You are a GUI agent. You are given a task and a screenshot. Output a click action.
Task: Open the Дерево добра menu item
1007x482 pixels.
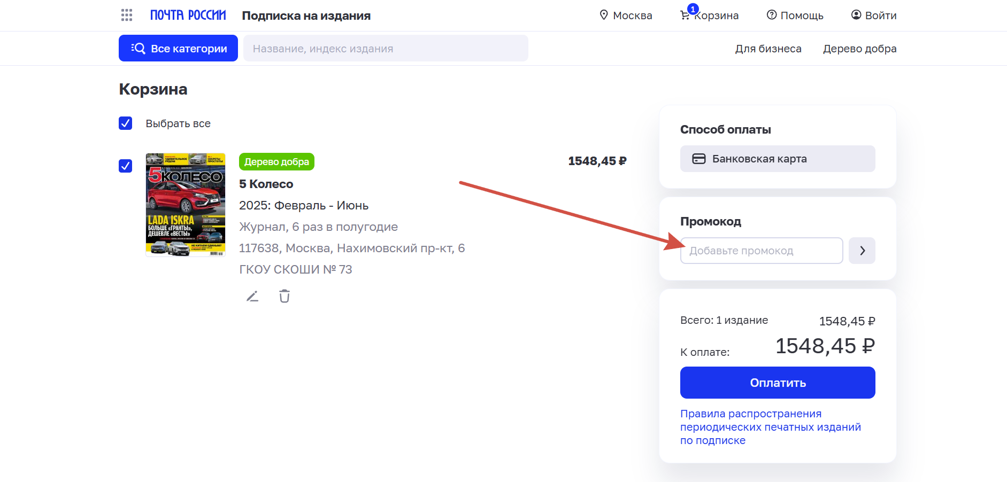click(x=859, y=49)
